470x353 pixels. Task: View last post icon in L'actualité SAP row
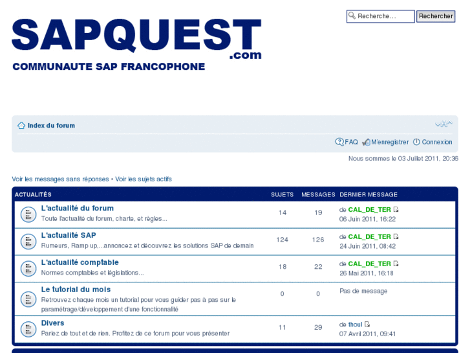pyautogui.click(x=396, y=236)
